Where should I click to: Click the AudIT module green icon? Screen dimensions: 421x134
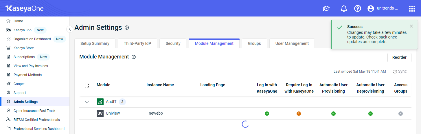click(x=100, y=102)
